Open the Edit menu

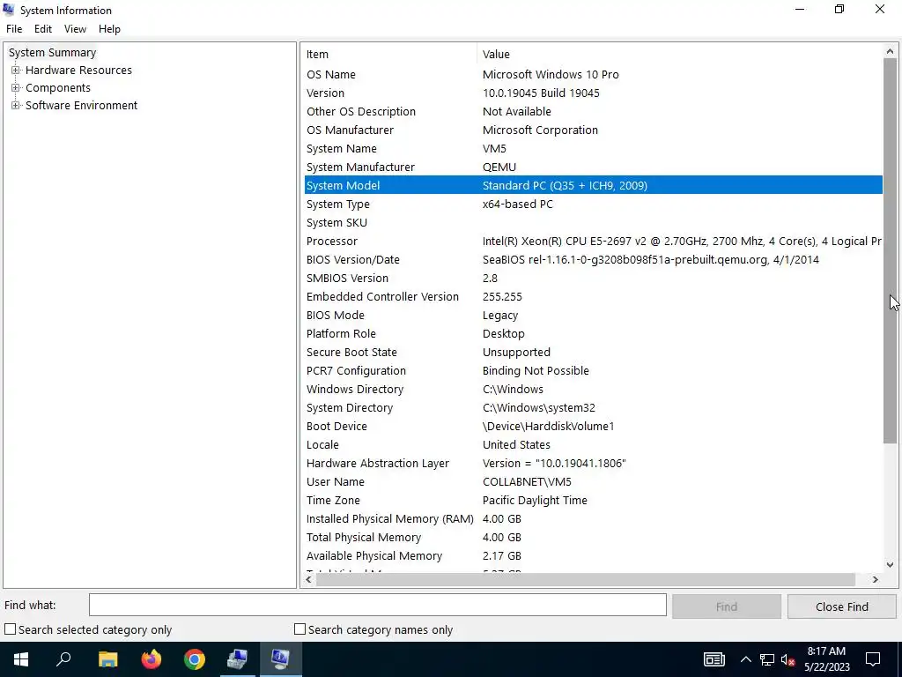43,29
